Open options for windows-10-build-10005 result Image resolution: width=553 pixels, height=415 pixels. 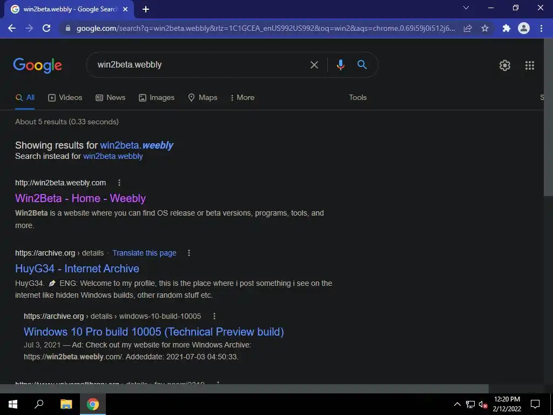[214, 316]
